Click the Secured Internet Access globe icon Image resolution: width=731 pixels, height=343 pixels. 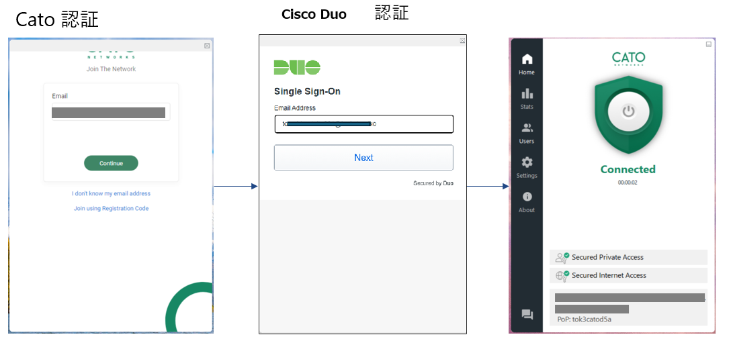click(x=561, y=275)
